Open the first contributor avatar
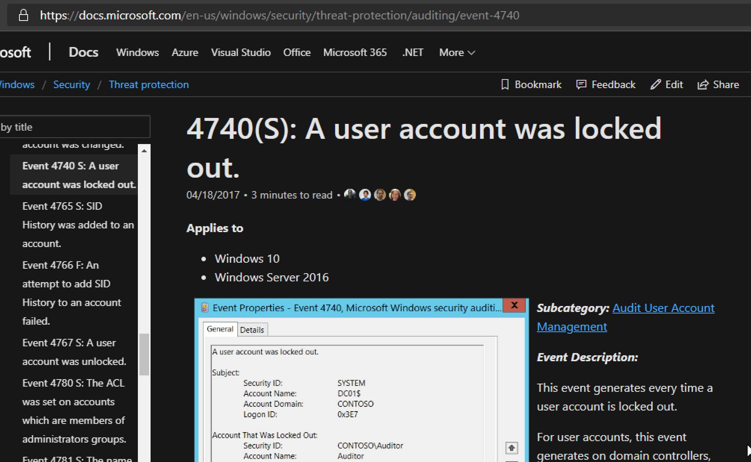751x462 pixels. pos(350,195)
